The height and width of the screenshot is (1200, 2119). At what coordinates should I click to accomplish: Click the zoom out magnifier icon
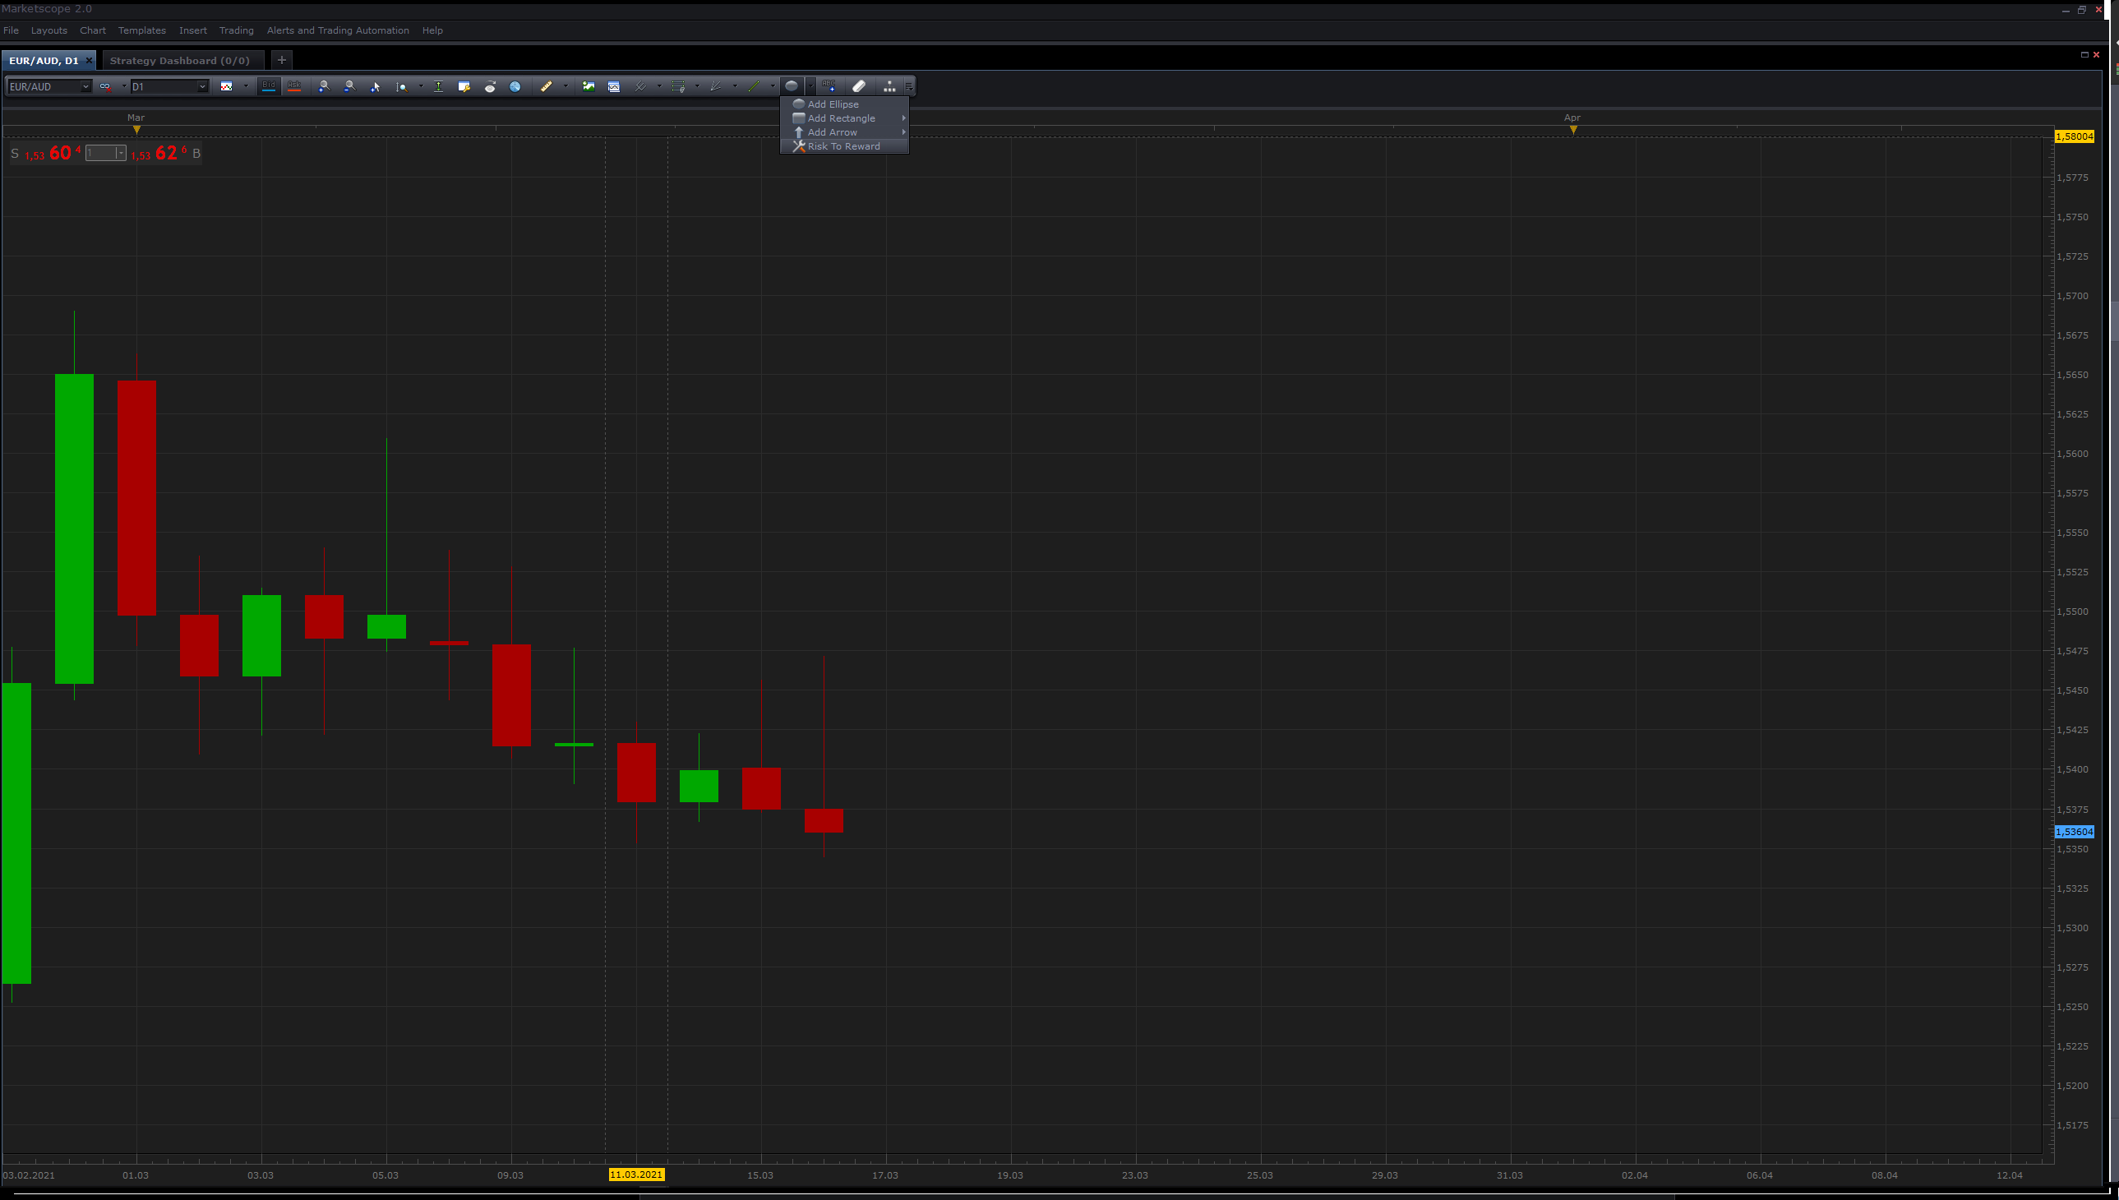349,86
